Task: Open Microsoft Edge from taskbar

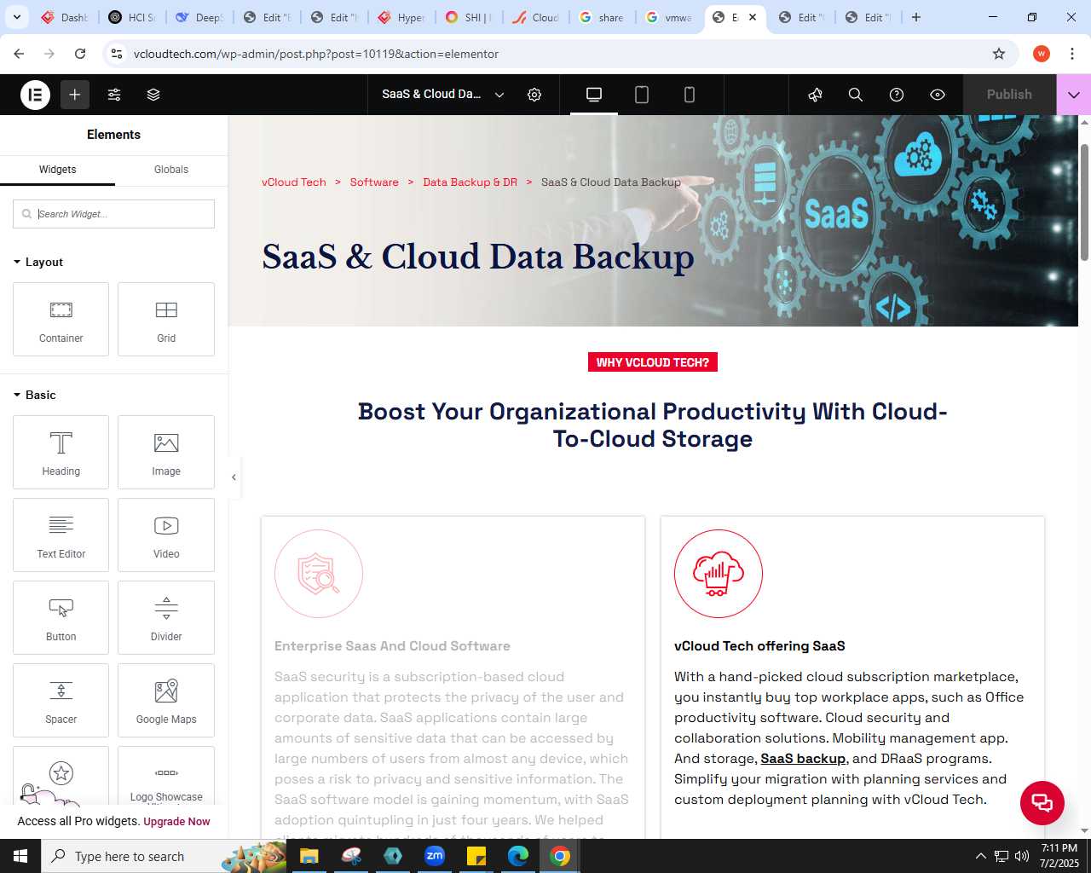Action: pyautogui.click(x=518, y=856)
